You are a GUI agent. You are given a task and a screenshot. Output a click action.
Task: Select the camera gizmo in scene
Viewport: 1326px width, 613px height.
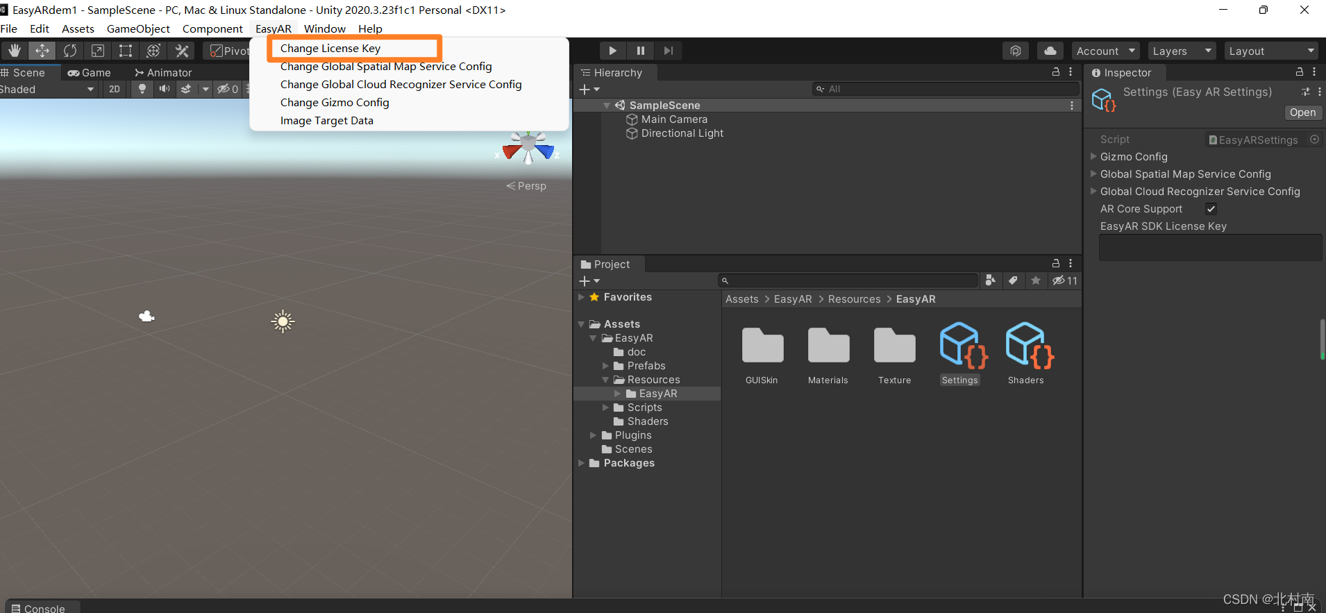point(146,317)
